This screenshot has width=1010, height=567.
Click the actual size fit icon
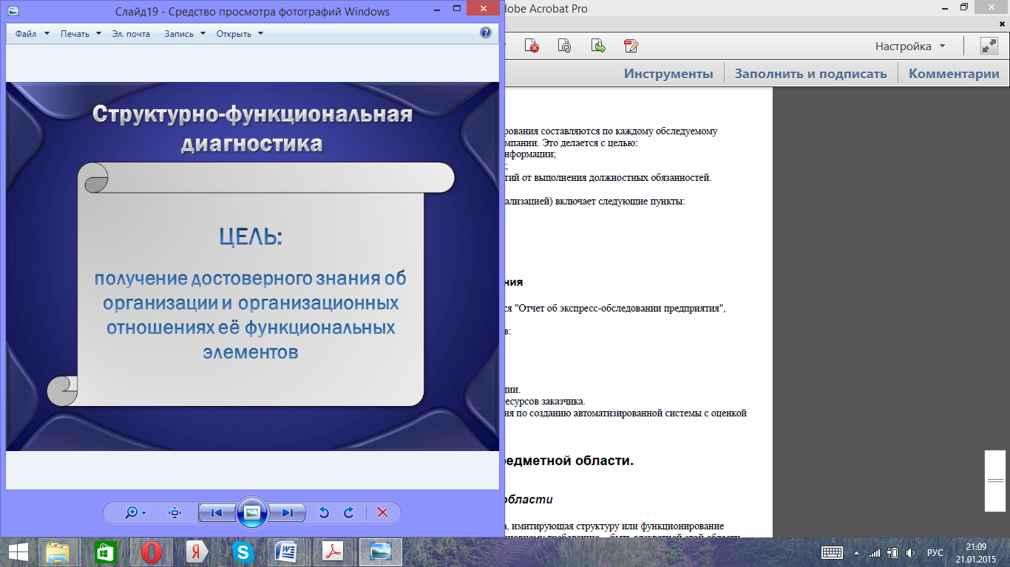[x=175, y=512]
